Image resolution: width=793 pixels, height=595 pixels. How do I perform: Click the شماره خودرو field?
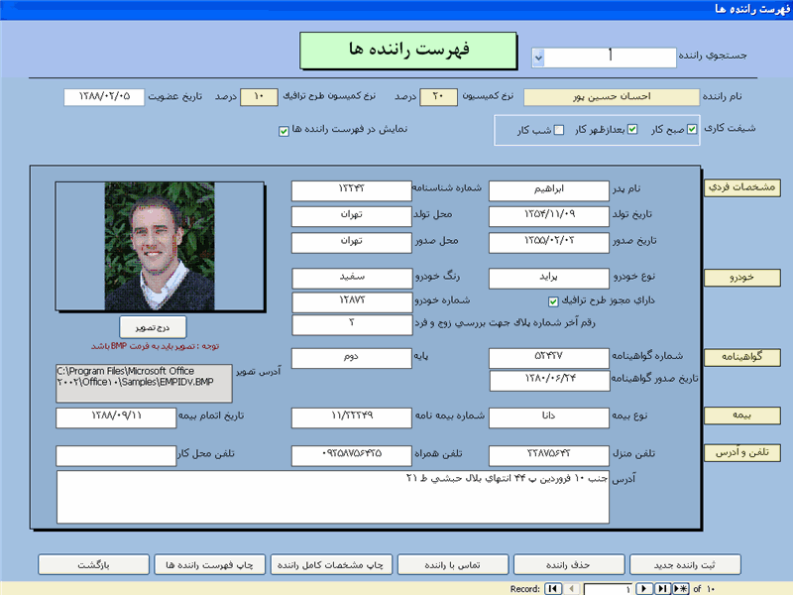pyautogui.click(x=352, y=302)
